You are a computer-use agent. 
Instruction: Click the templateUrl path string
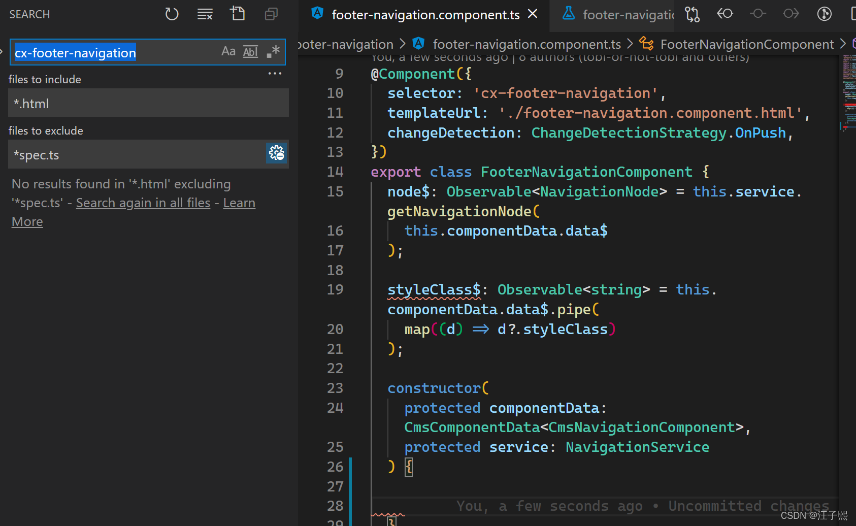click(x=650, y=113)
